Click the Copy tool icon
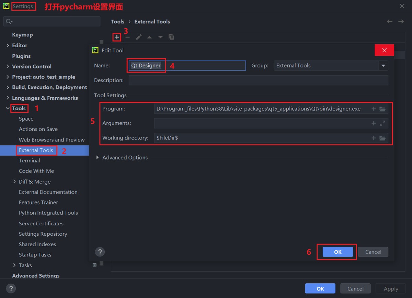The image size is (412, 298). pos(171,37)
